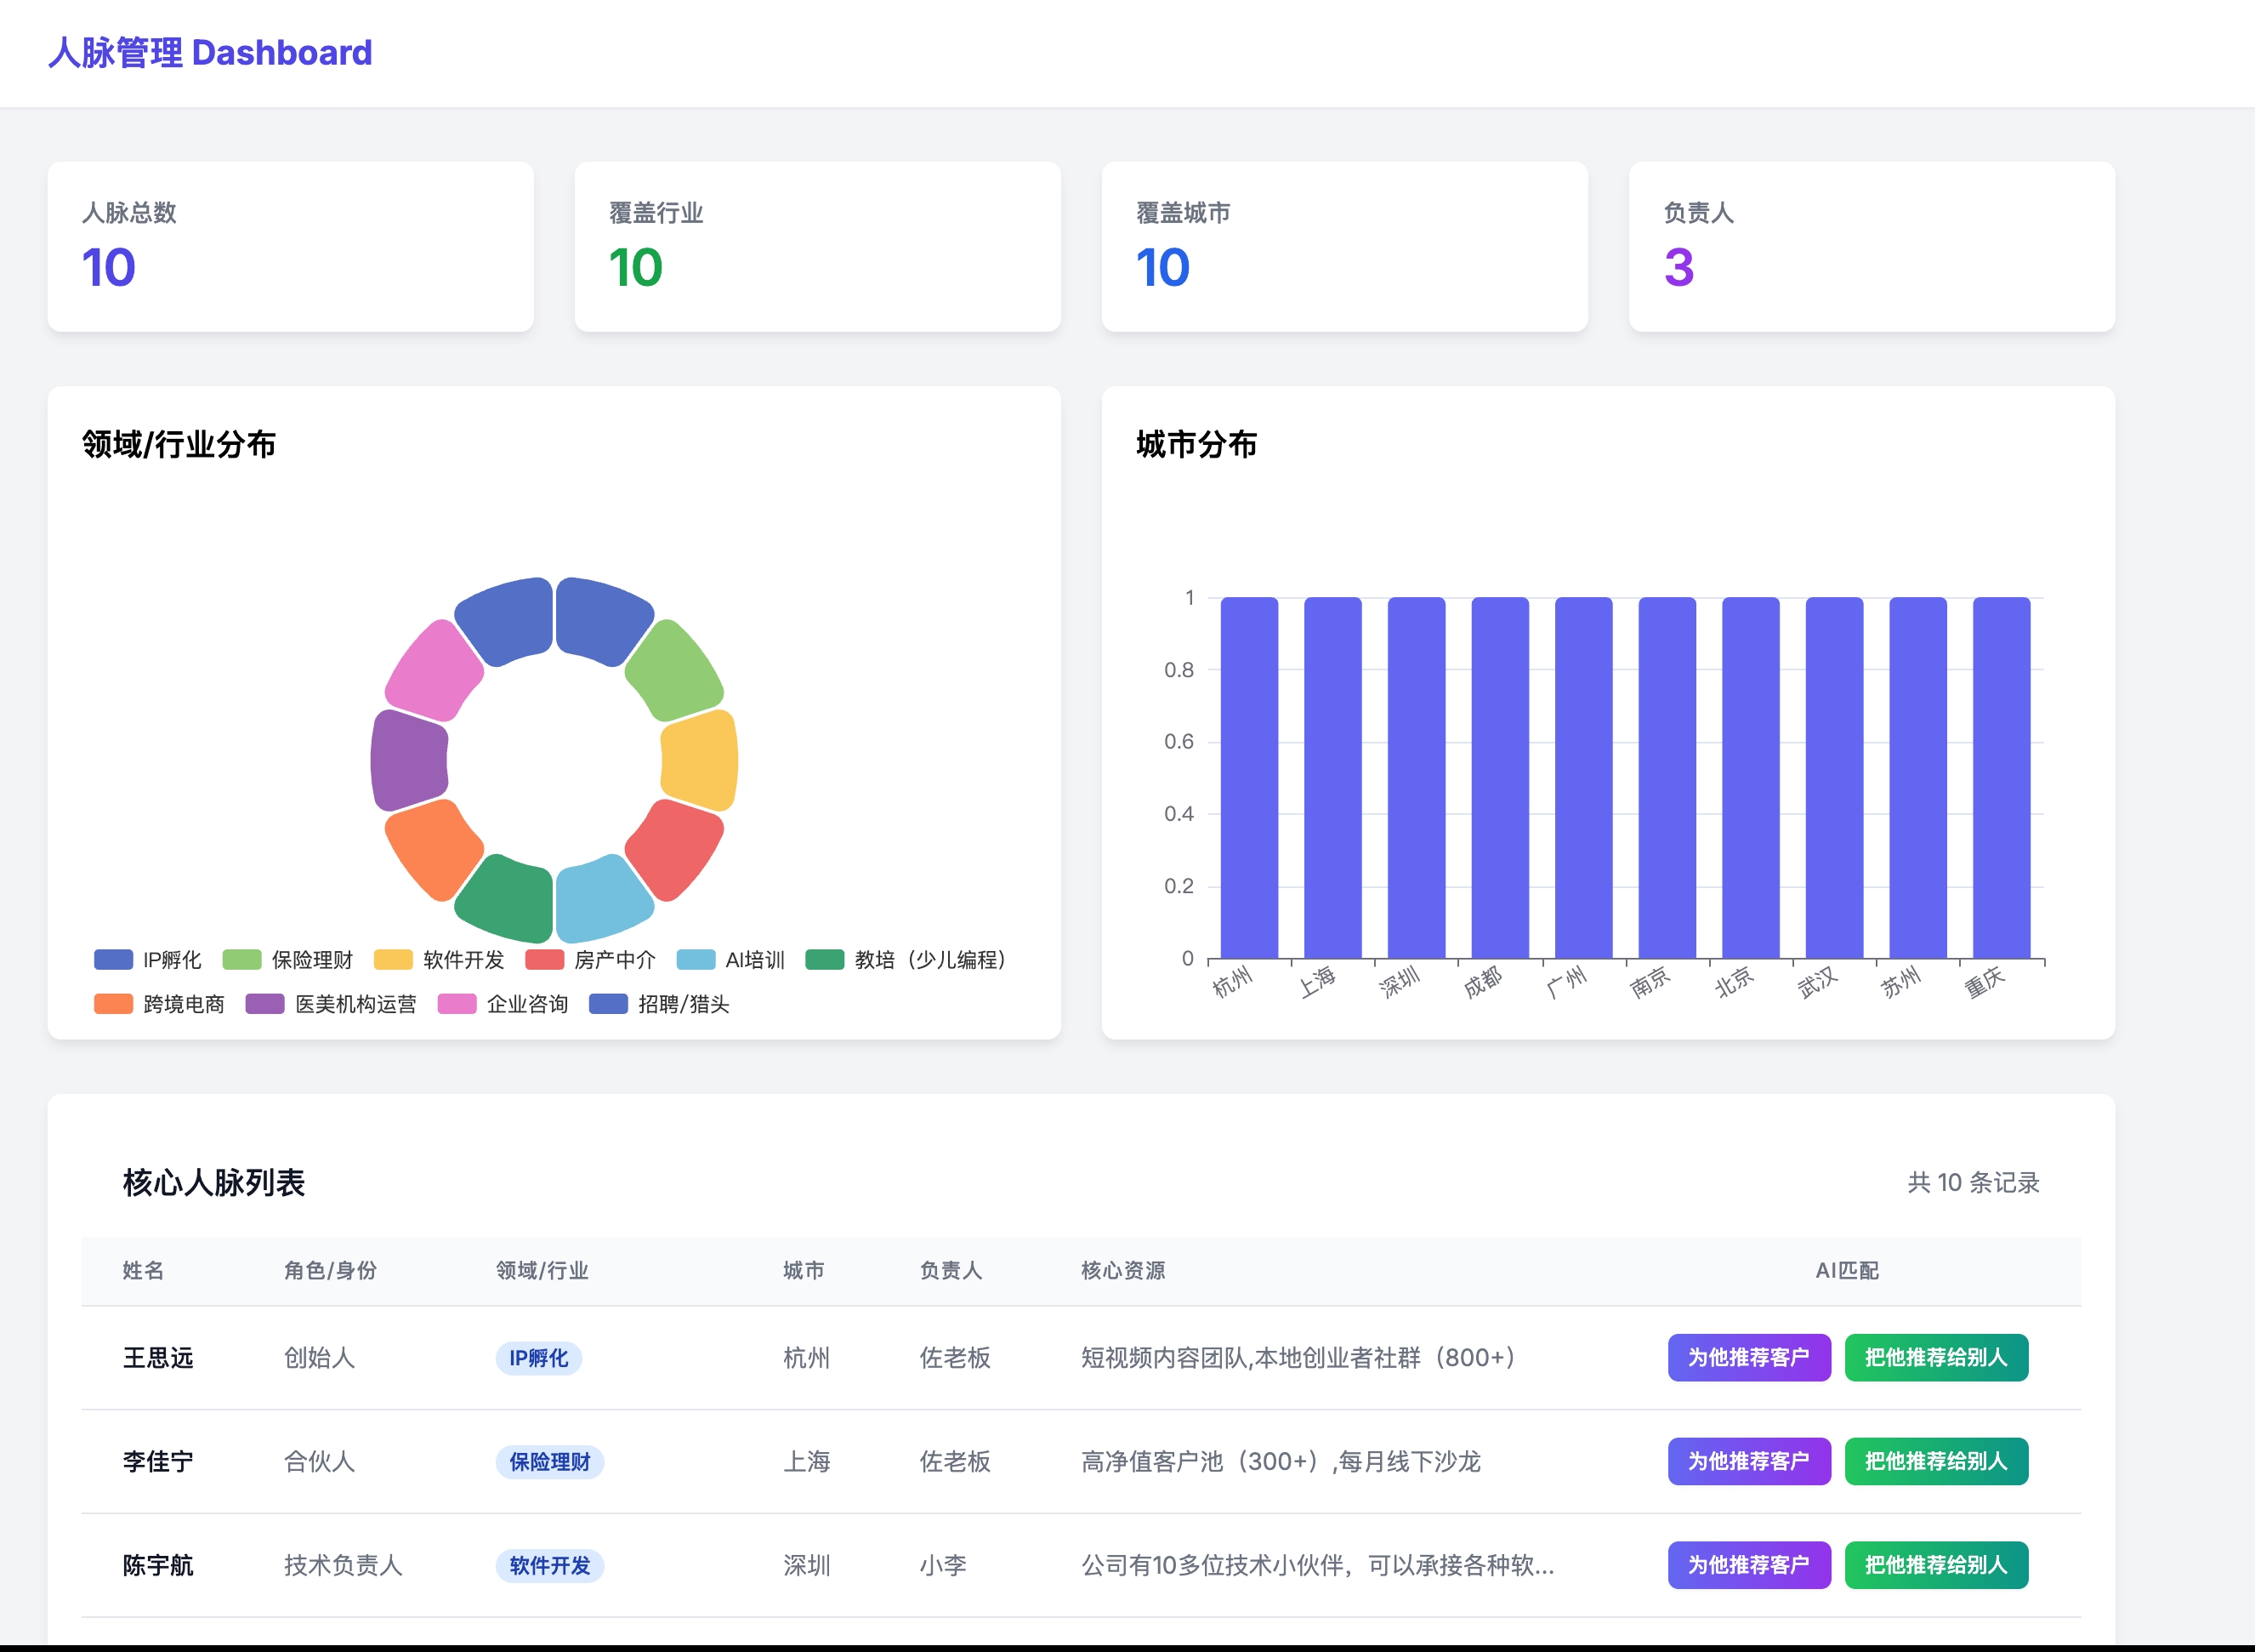Click the 软件开发 industry tag
Screen dimensions: 2255x1652
point(548,1565)
